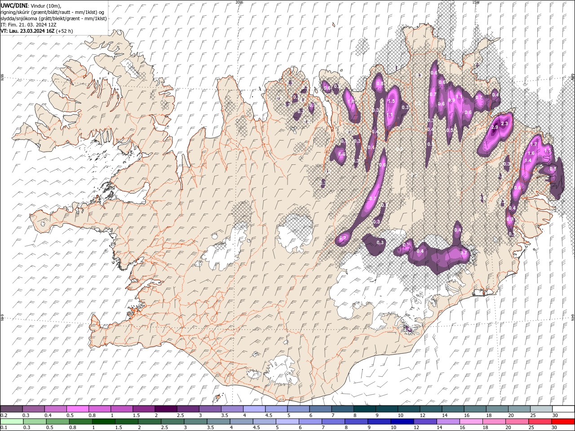Click the top-row swatch labeled 1.5
The height and width of the screenshot is (431, 575).
point(143,409)
